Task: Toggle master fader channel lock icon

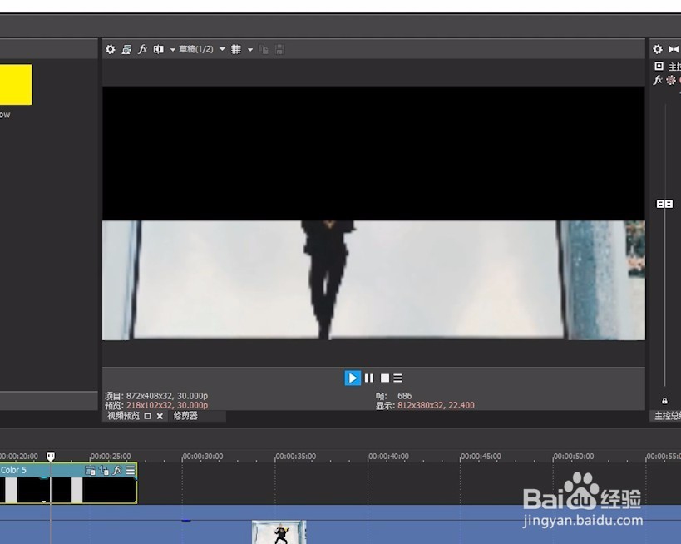Action: click(664, 401)
